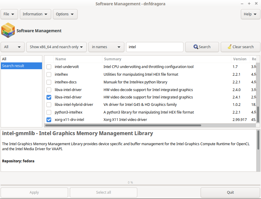Select the python3-intelhex package name

(x=69, y=112)
